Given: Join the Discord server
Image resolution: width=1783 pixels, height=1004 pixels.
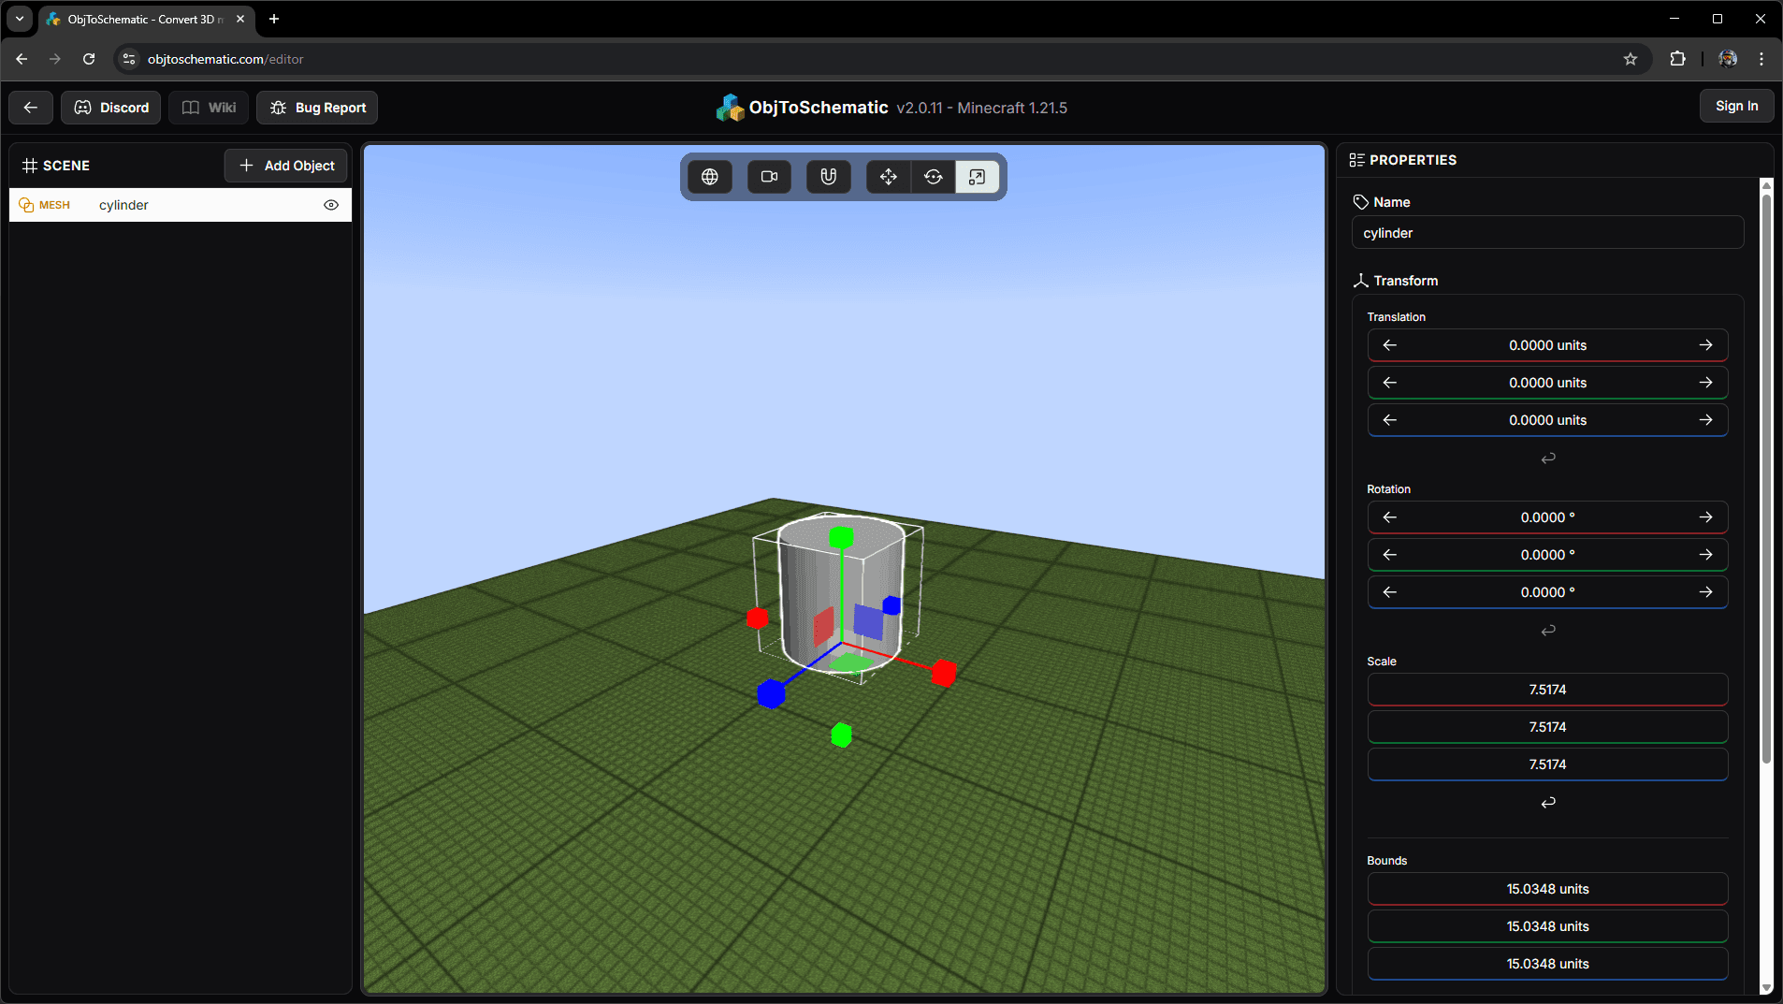Looking at the screenshot, I should [x=110, y=107].
